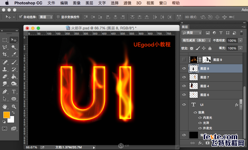Select the Zoom magnifier tool

tap(14, 106)
